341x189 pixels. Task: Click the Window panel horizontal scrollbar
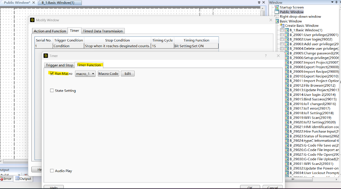pyautogui.click(x=312, y=179)
